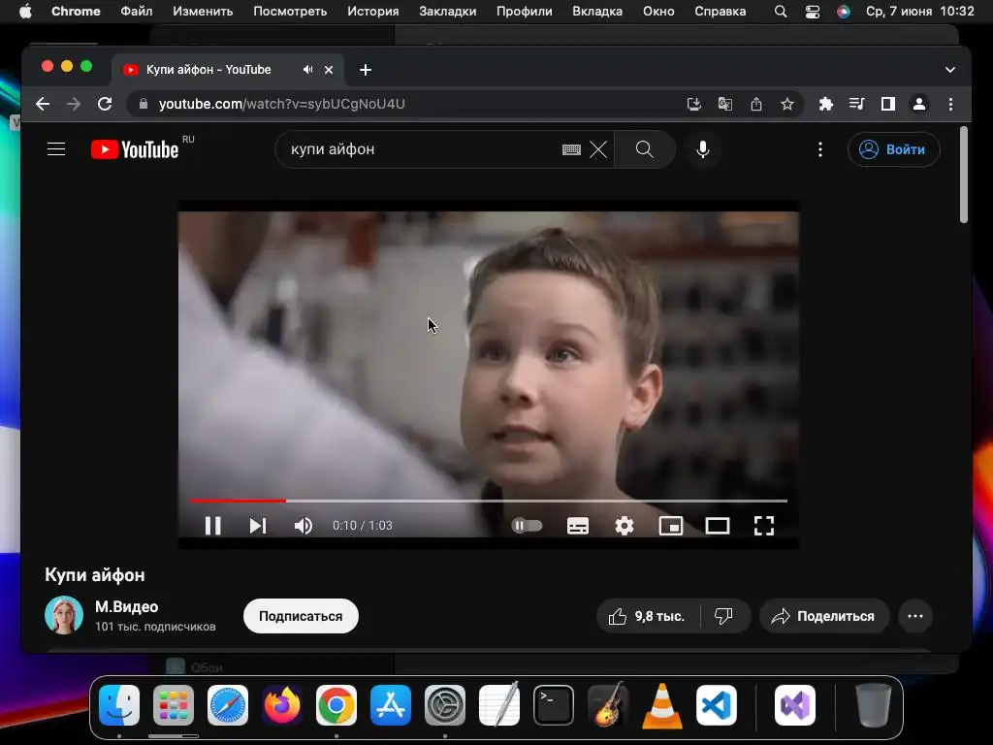Open the Профили menu
Screen dimensions: 993x745
pyautogui.click(x=525, y=12)
